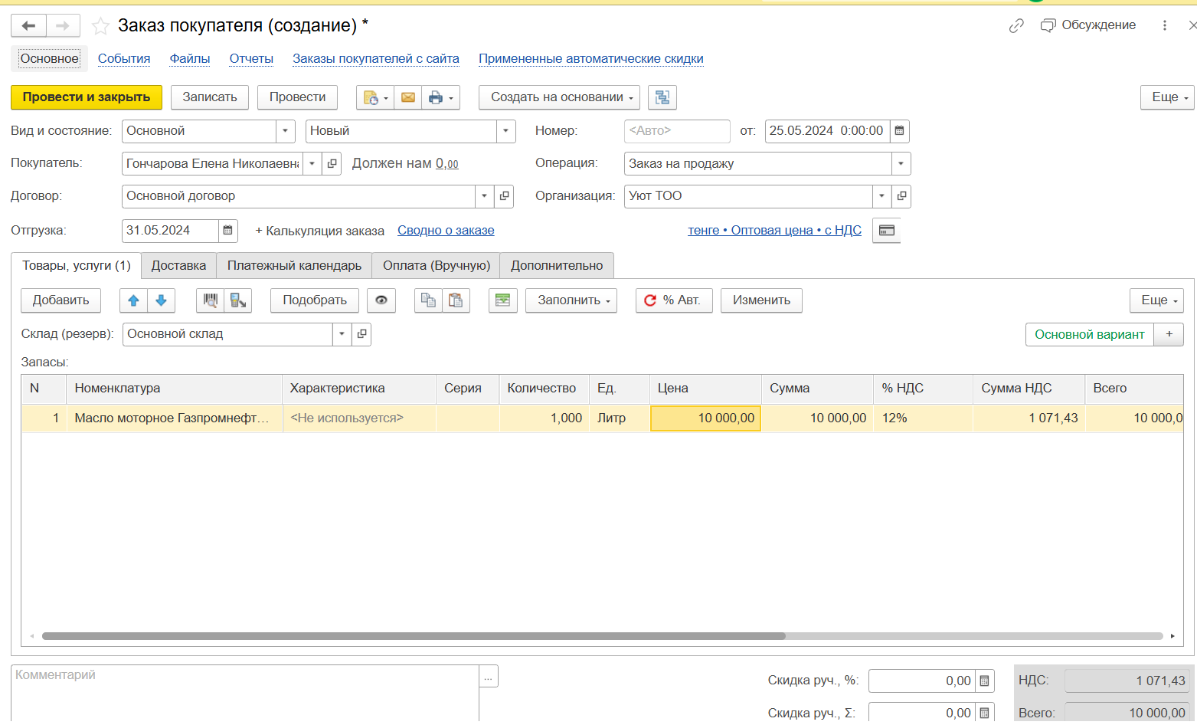Expand the Калькуляция заказа section
This screenshot has width=1197, height=725.
click(x=319, y=231)
